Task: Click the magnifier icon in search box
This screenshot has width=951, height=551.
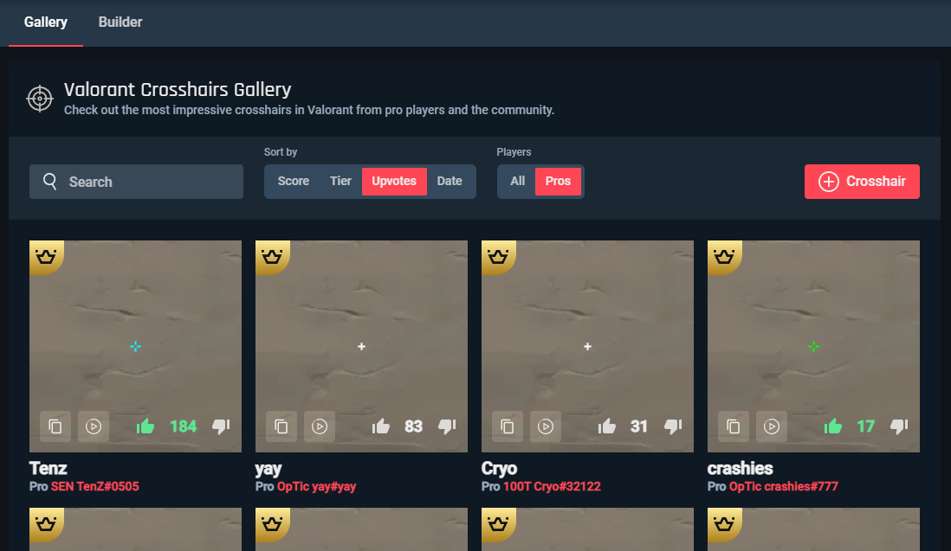Action: click(50, 182)
